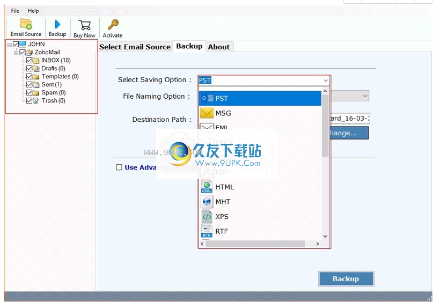Open the File Naming Option dropdown
Viewport: 434px width, 308px height.
(x=365, y=96)
